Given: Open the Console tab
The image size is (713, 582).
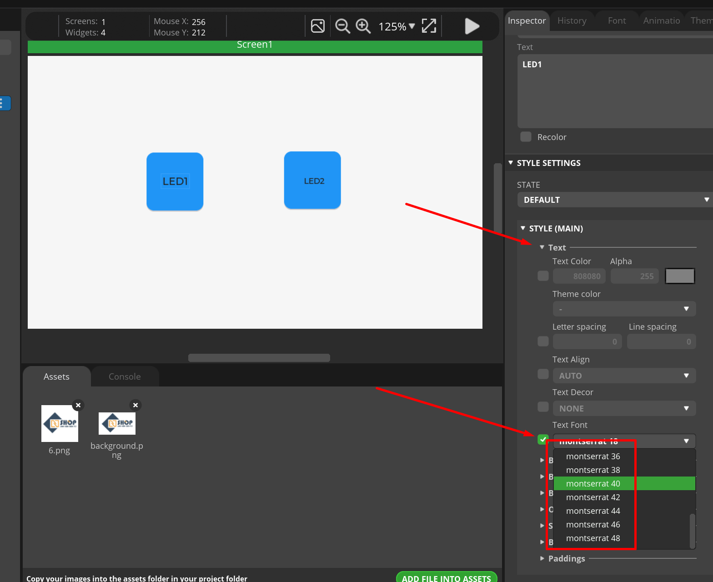Looking at the screenshot, I should click(125, 376).
